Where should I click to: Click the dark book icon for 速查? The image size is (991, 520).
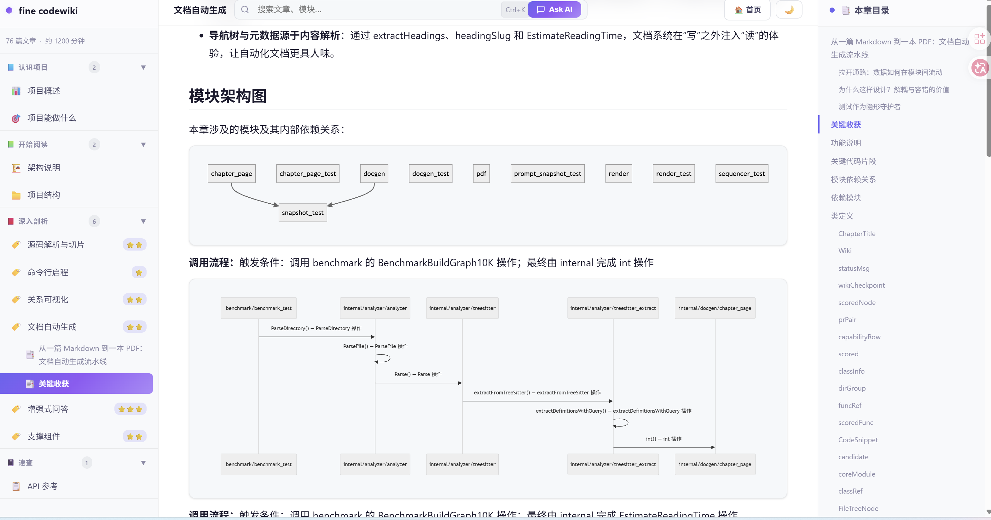tap(11, 463)
